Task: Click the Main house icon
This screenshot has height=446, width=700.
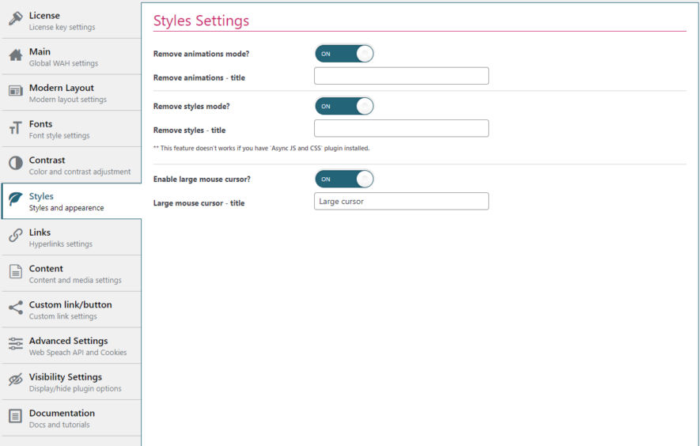Action: point(16,55)
